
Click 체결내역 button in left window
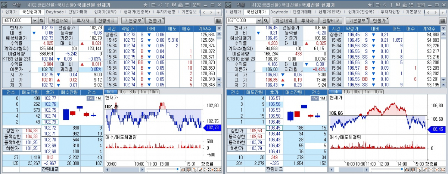coord(60,20)
